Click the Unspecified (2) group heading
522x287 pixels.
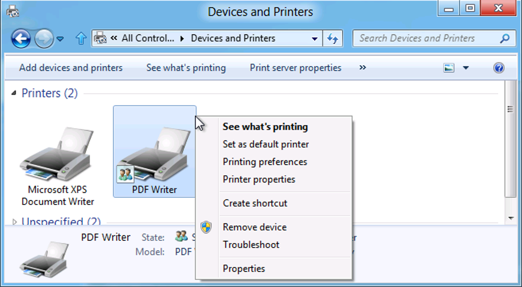pyautogui.click(x=61, y=221)
